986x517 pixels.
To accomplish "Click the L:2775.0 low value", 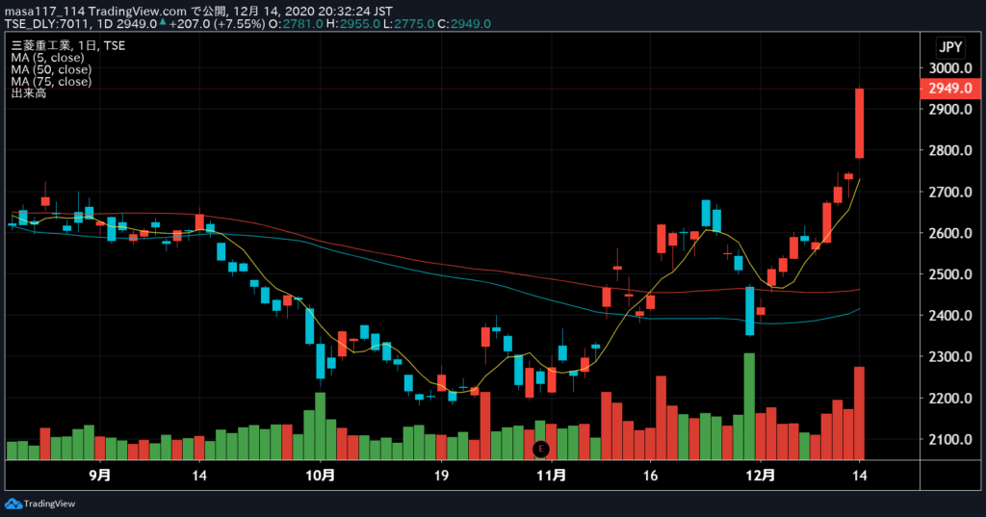I will pos(408,24).
